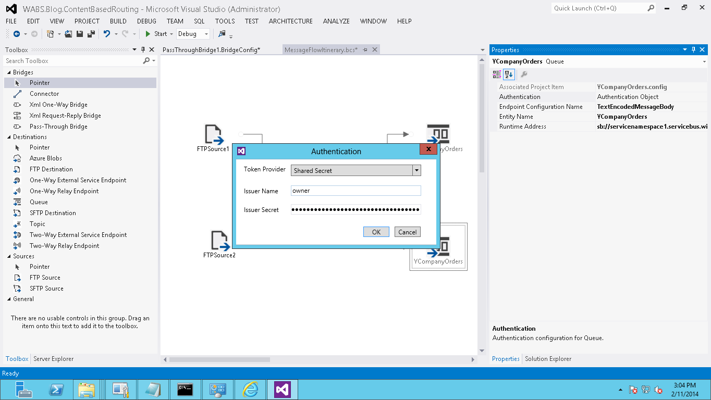The image size is (711, 400).
Task: Select Xml Request-Reply Bridge toolbox item
Action: pyautogui.click(x=65, y=116)
